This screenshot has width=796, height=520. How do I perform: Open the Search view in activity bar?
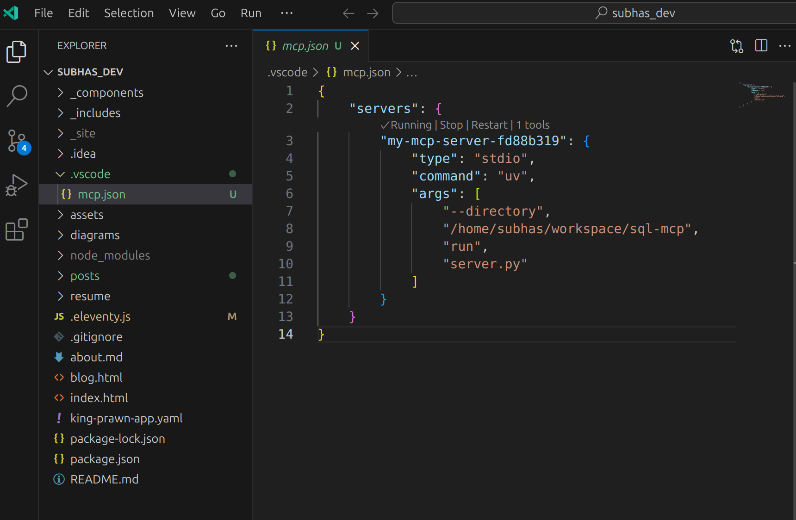(17, 96)
